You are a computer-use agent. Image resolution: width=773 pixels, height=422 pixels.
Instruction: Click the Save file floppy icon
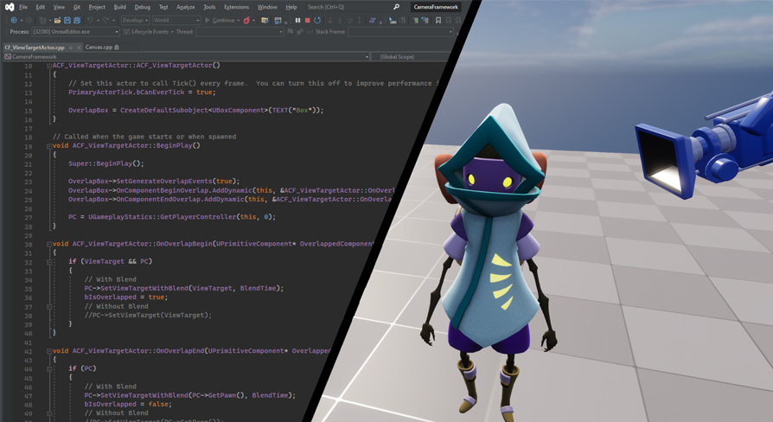(x=67, y=20)
